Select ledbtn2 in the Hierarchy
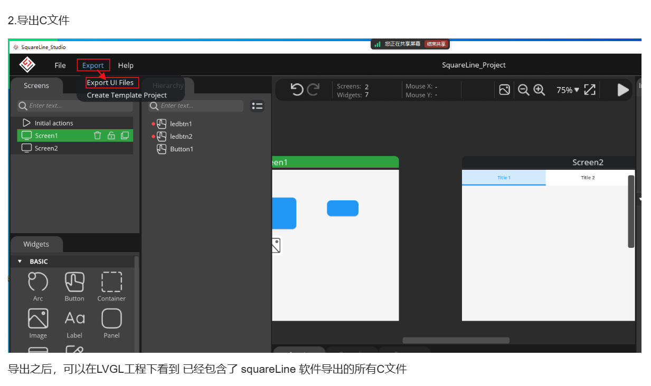 click(181, 137)
